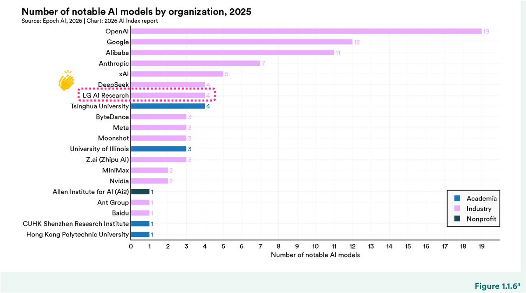526x293 pixels.
Task: Click the xAI bar in the chart
Action: [177, 74]
